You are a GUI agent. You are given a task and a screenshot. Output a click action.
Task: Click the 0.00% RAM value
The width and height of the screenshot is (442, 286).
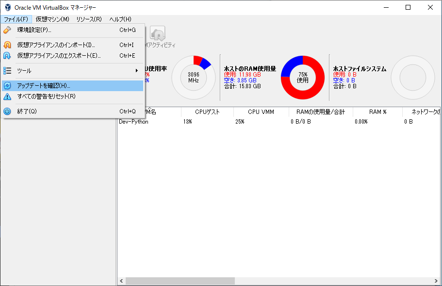point(361,122)
